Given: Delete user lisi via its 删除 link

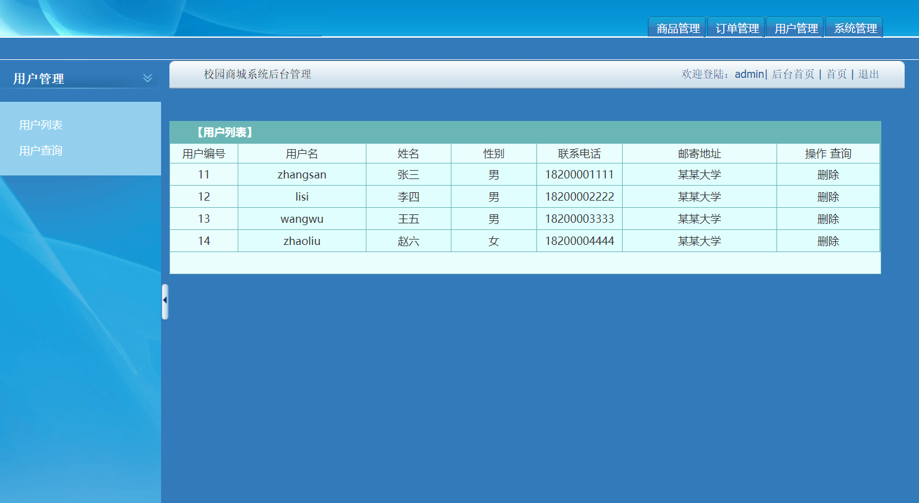Looking at the screenshot, I should click(x=828, y=197).
